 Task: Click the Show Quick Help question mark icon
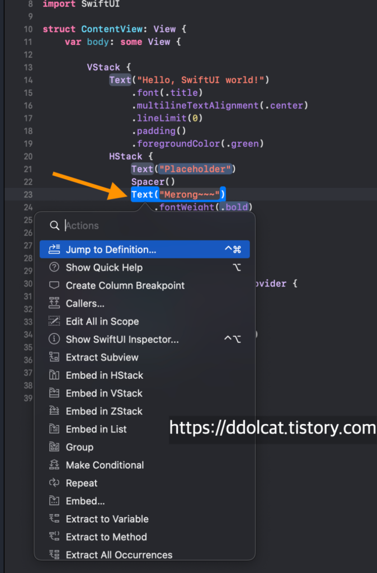pyautogui.click(x=54, y=267)
